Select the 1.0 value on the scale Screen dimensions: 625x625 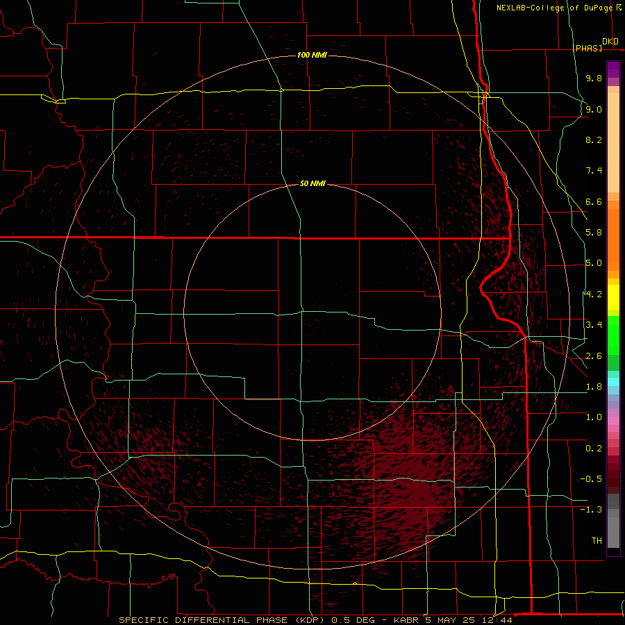[x=594, y=417]
